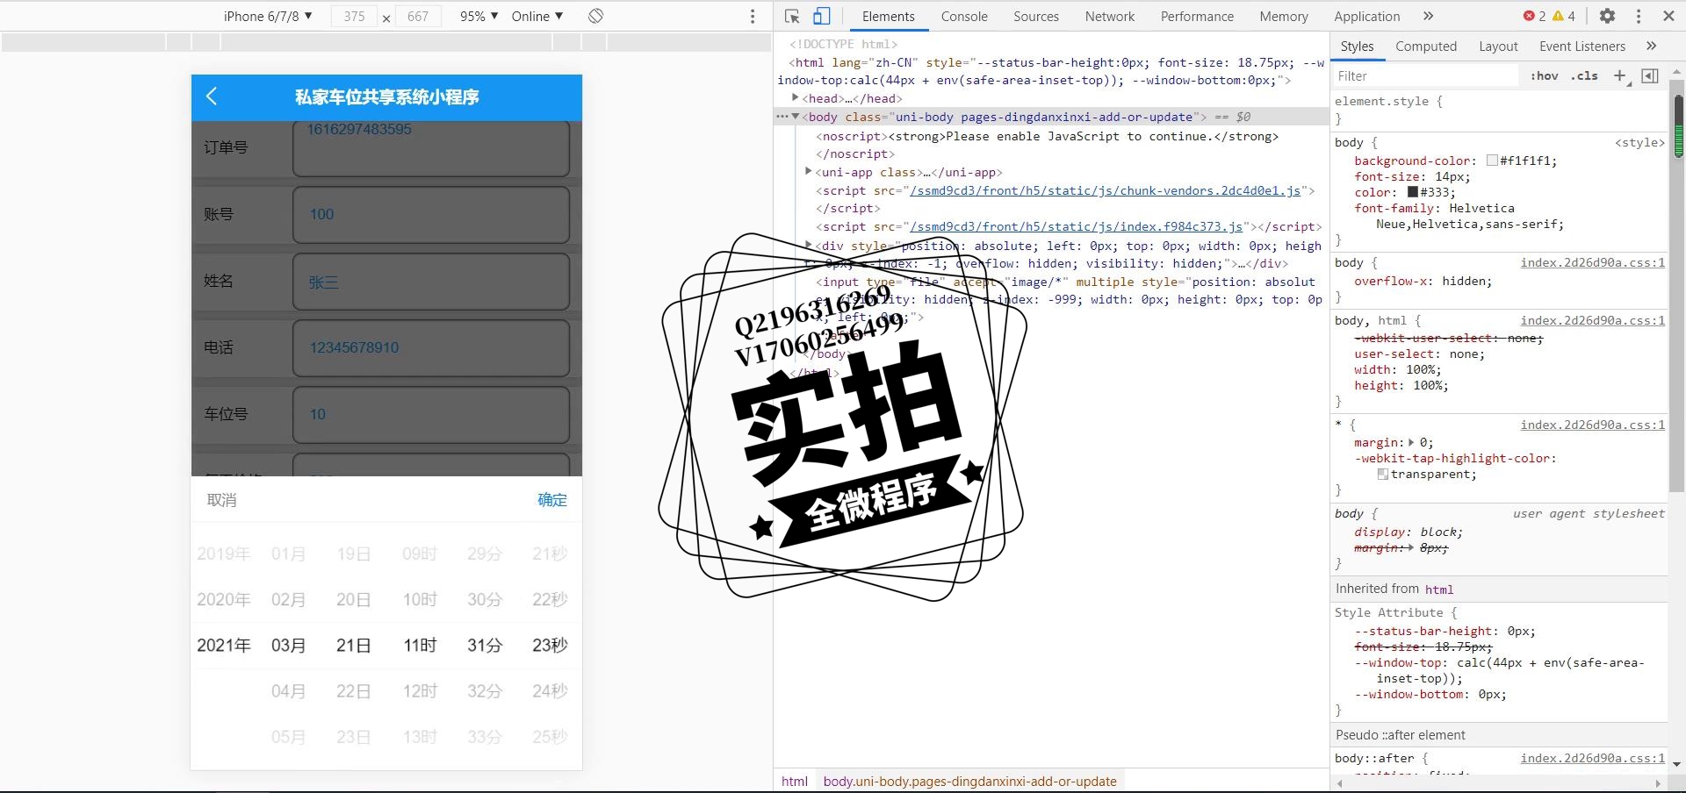Rotate the device orientation icon

(596, 16)
